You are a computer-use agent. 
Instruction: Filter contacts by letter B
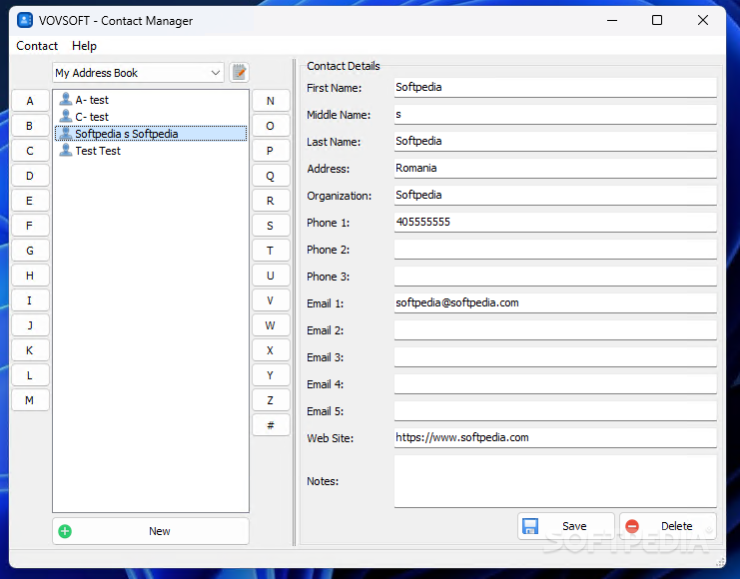coord(30,126)
